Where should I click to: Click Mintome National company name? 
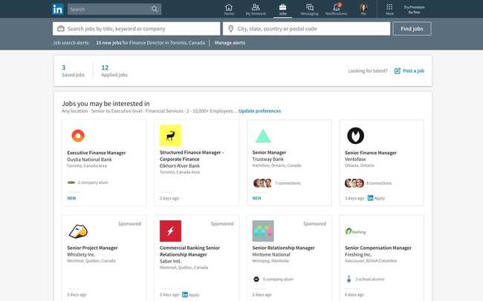[x=271, y=254]
